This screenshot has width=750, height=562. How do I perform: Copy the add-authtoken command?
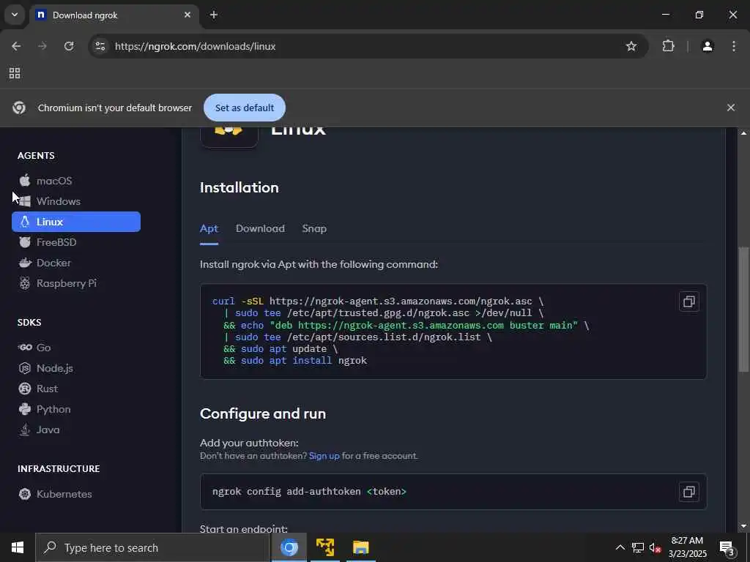click(x=688, y=492)
